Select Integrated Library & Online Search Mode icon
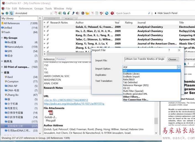This screenshot has height=142, width=195. tap(11, 13)
